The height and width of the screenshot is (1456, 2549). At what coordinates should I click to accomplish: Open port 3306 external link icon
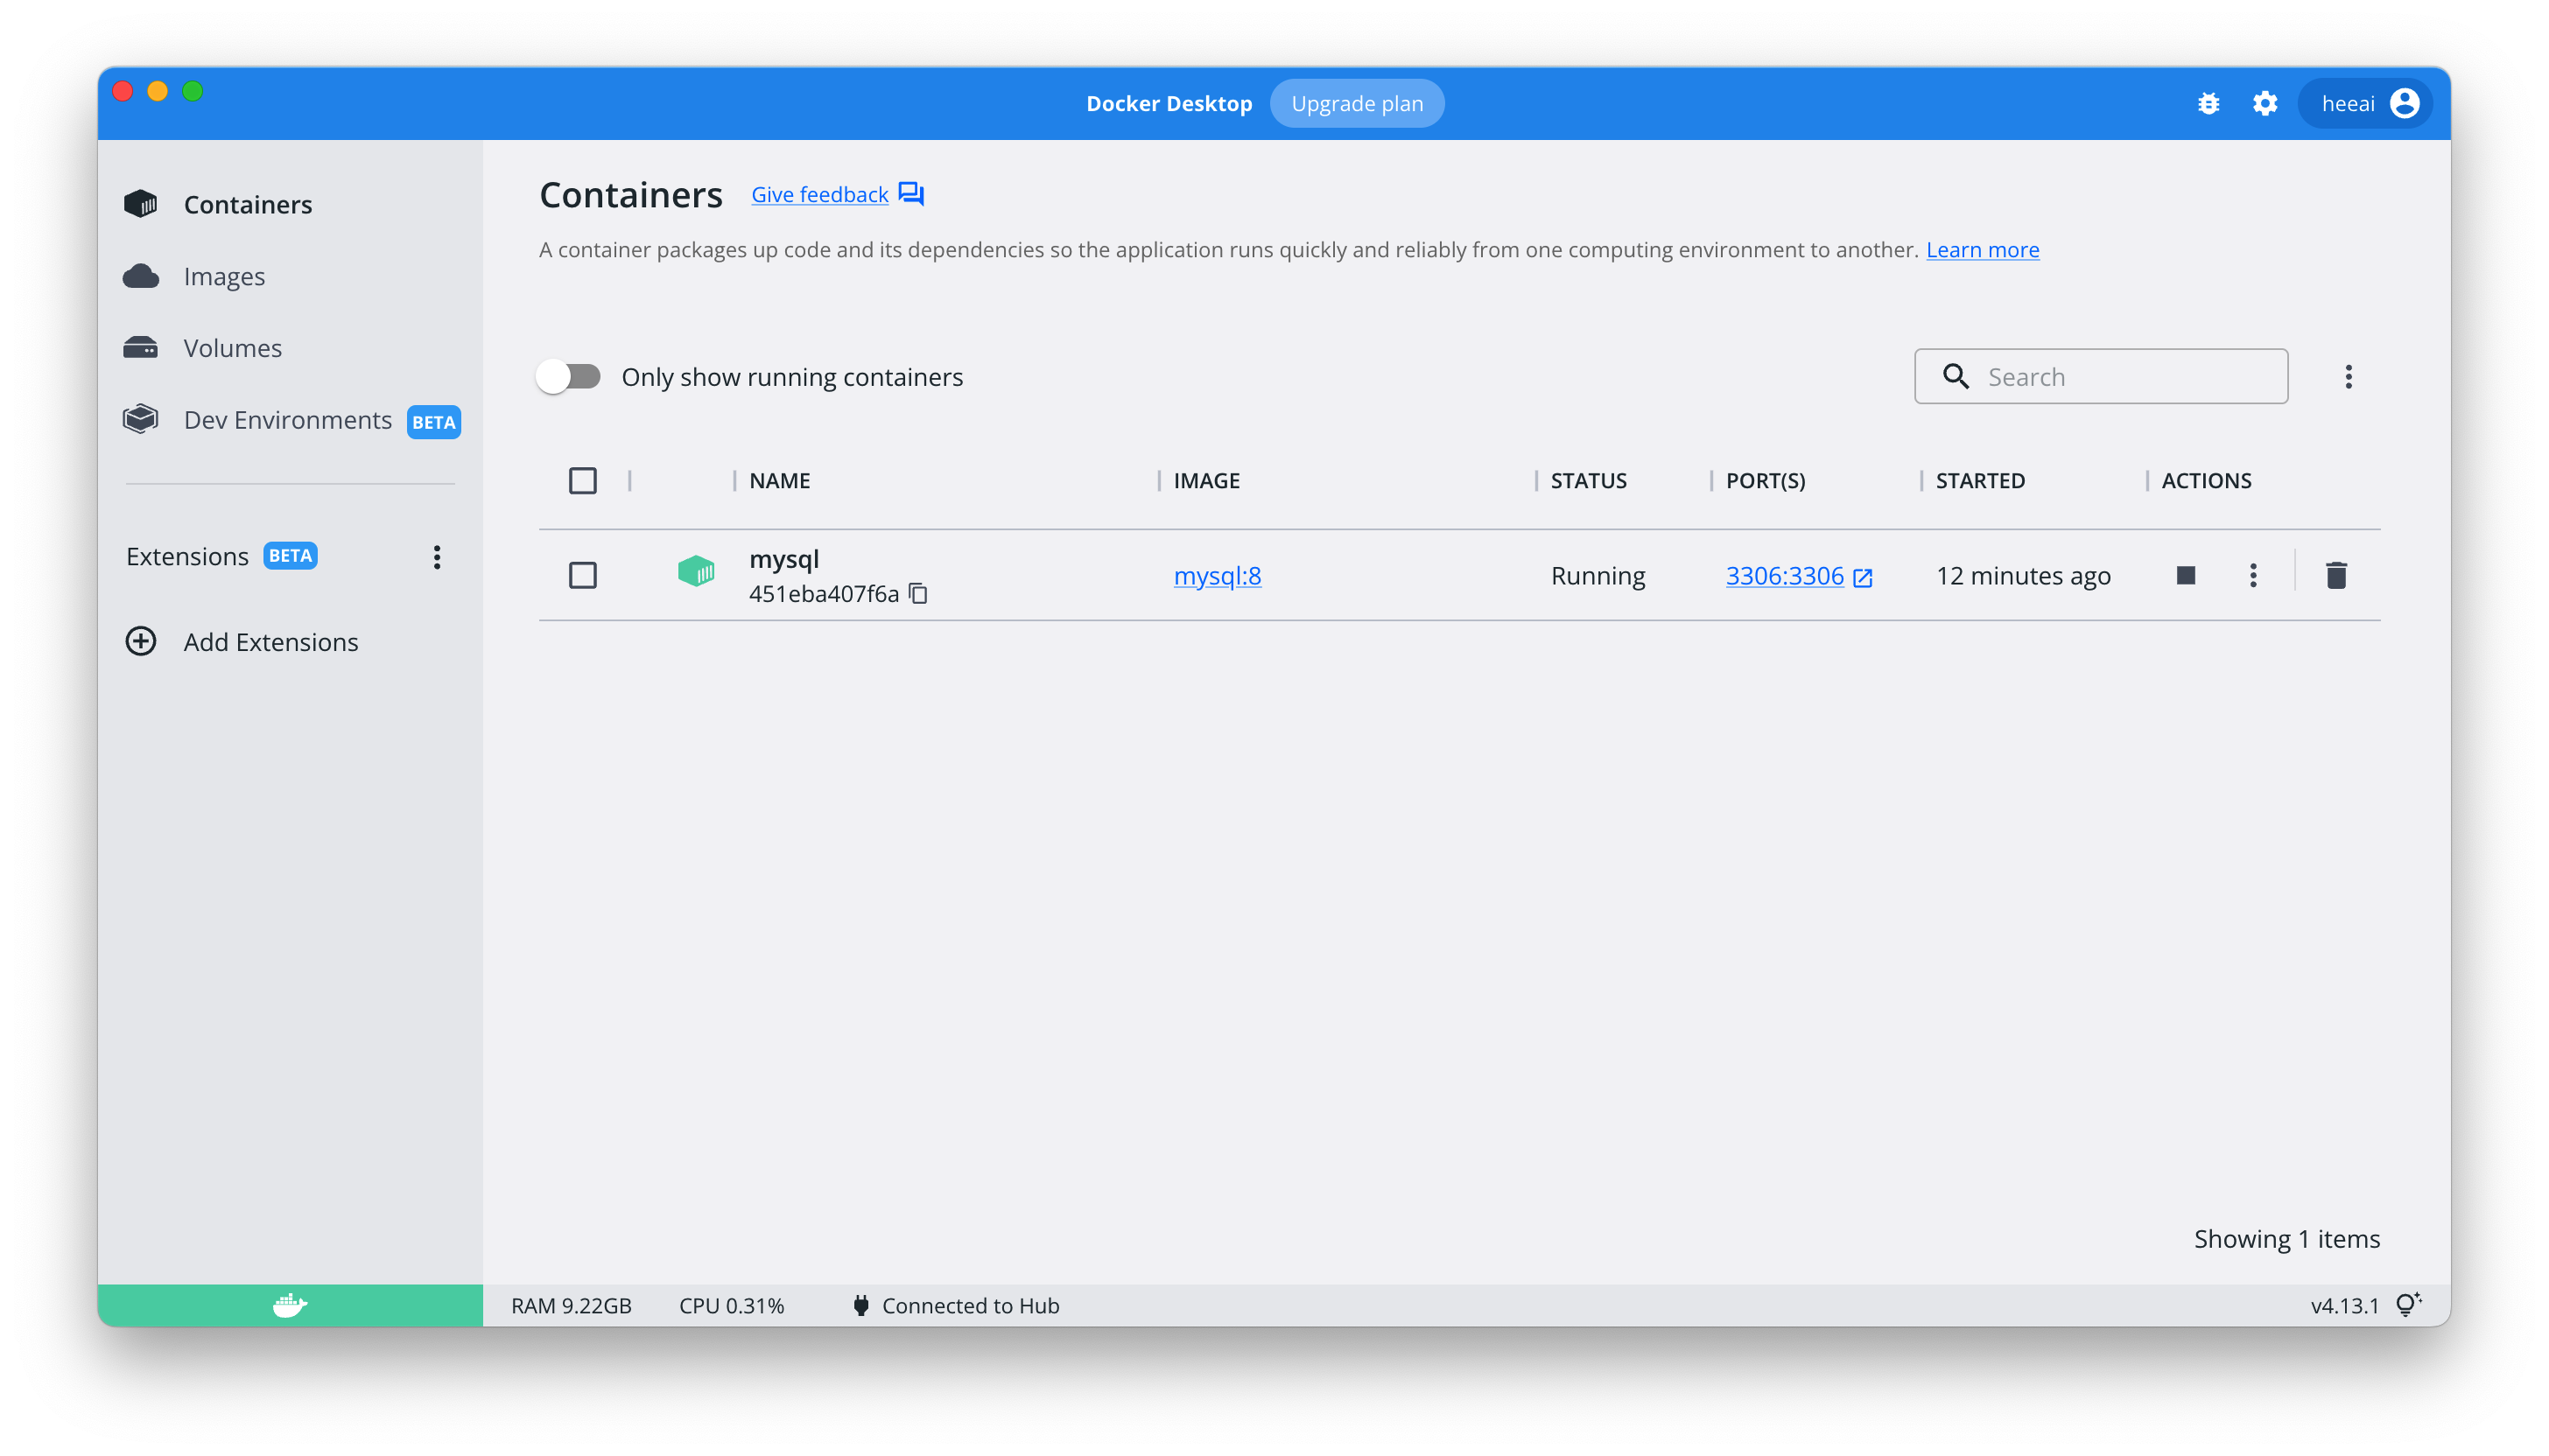pyautogui.click(x=1863, y=577)
